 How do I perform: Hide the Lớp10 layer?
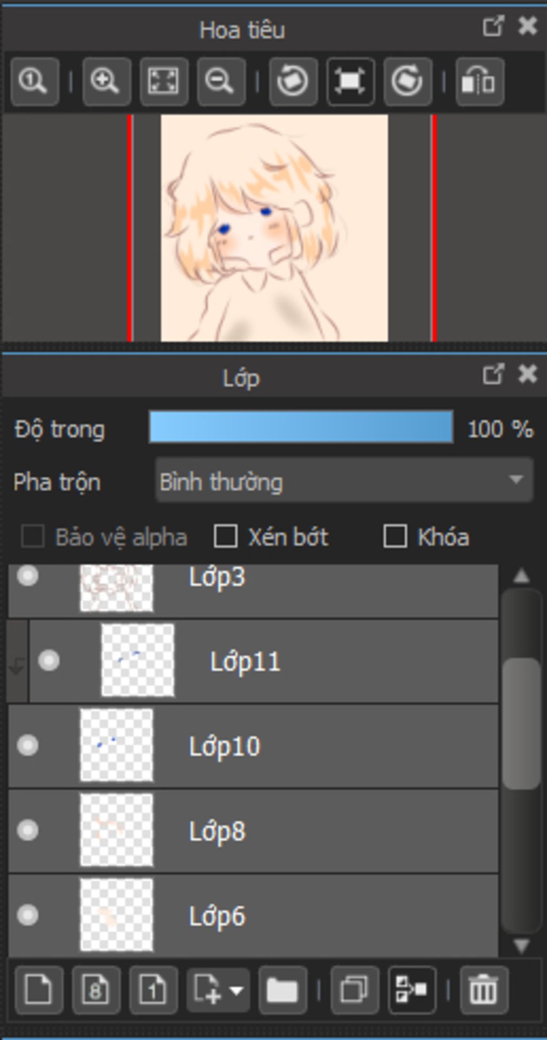coord(28,745)
